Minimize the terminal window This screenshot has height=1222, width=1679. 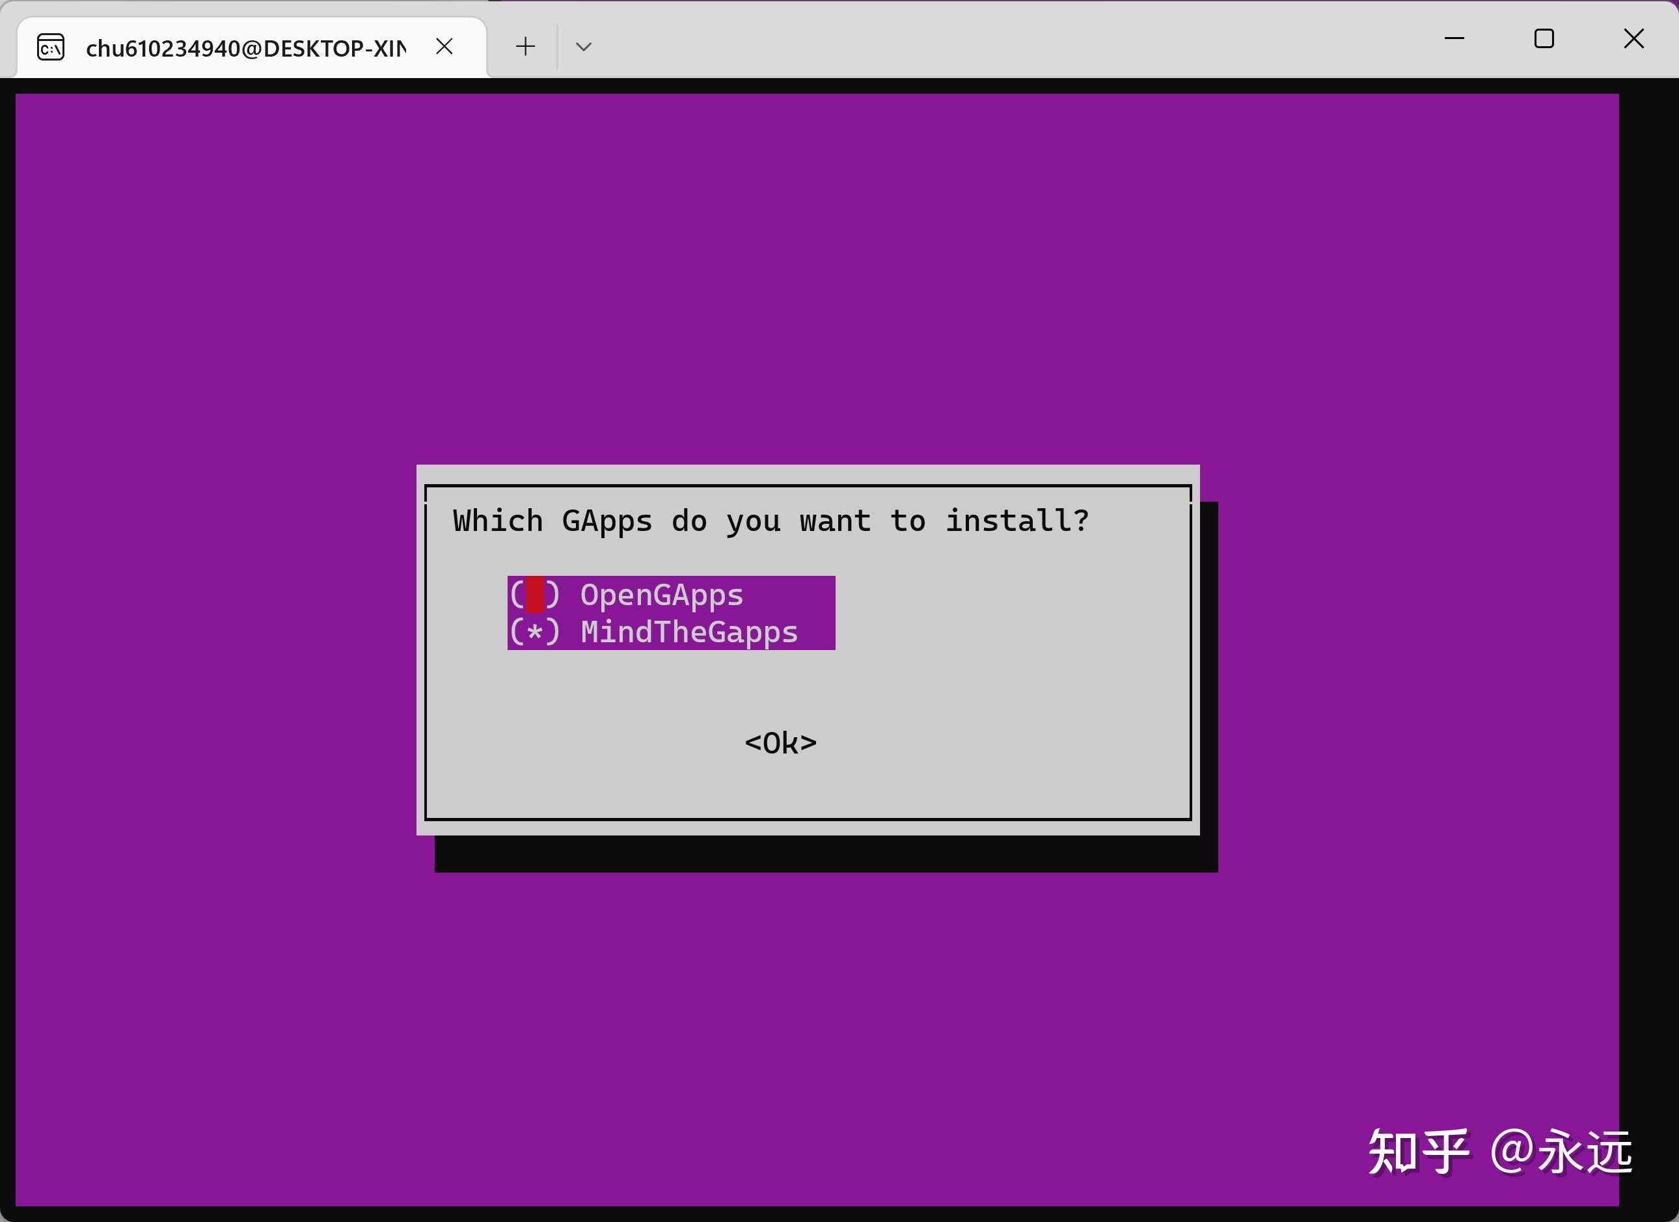point(1454,38)
